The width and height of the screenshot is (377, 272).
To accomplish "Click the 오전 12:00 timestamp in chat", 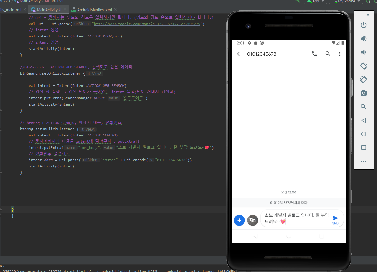I will point(289,192).
